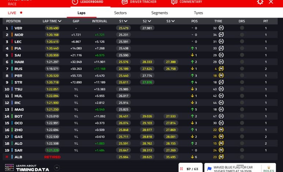This screenshot has width=283, height=172.
Task: Click the Leaderboard clock icon
Action: [75, 2]
